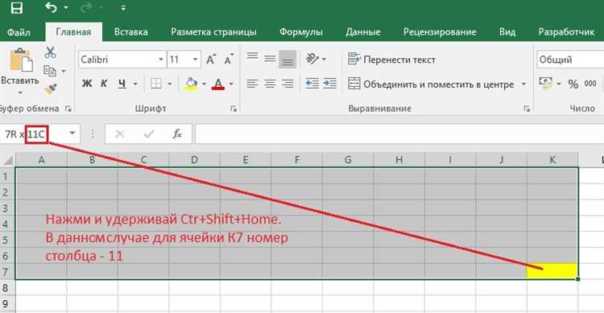Expand the Вставить paste options arrow
The height and width of the screenshot is (313, 604).
point(20,93)
